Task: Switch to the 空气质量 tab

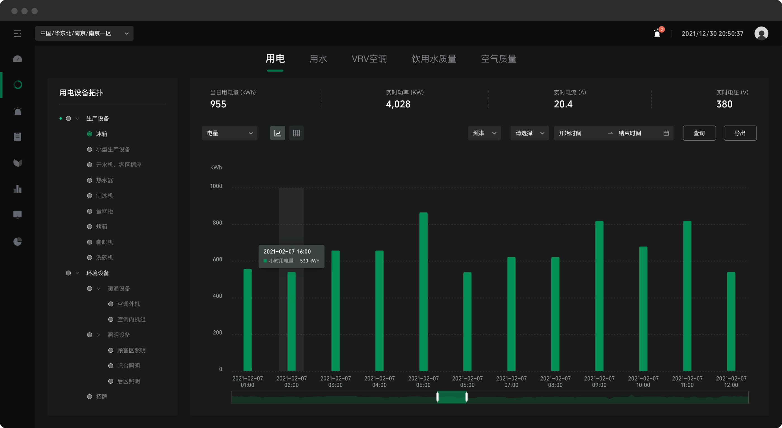Action: point(499,59)
